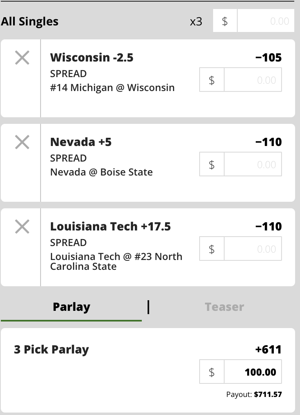Screen dimensions: 300x415
Task: Edit the 3 Pick Parlay wager amount
Action: [x=253, y=372]
